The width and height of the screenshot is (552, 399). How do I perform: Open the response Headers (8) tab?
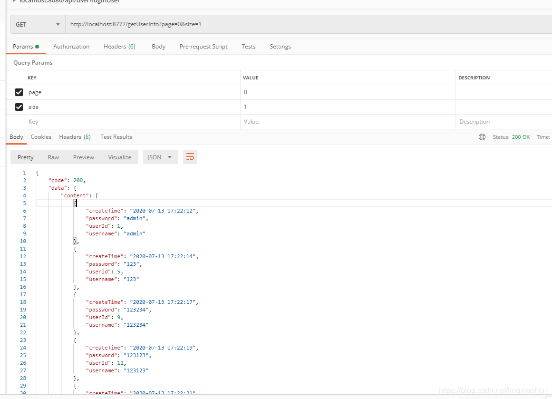[75, 137]
